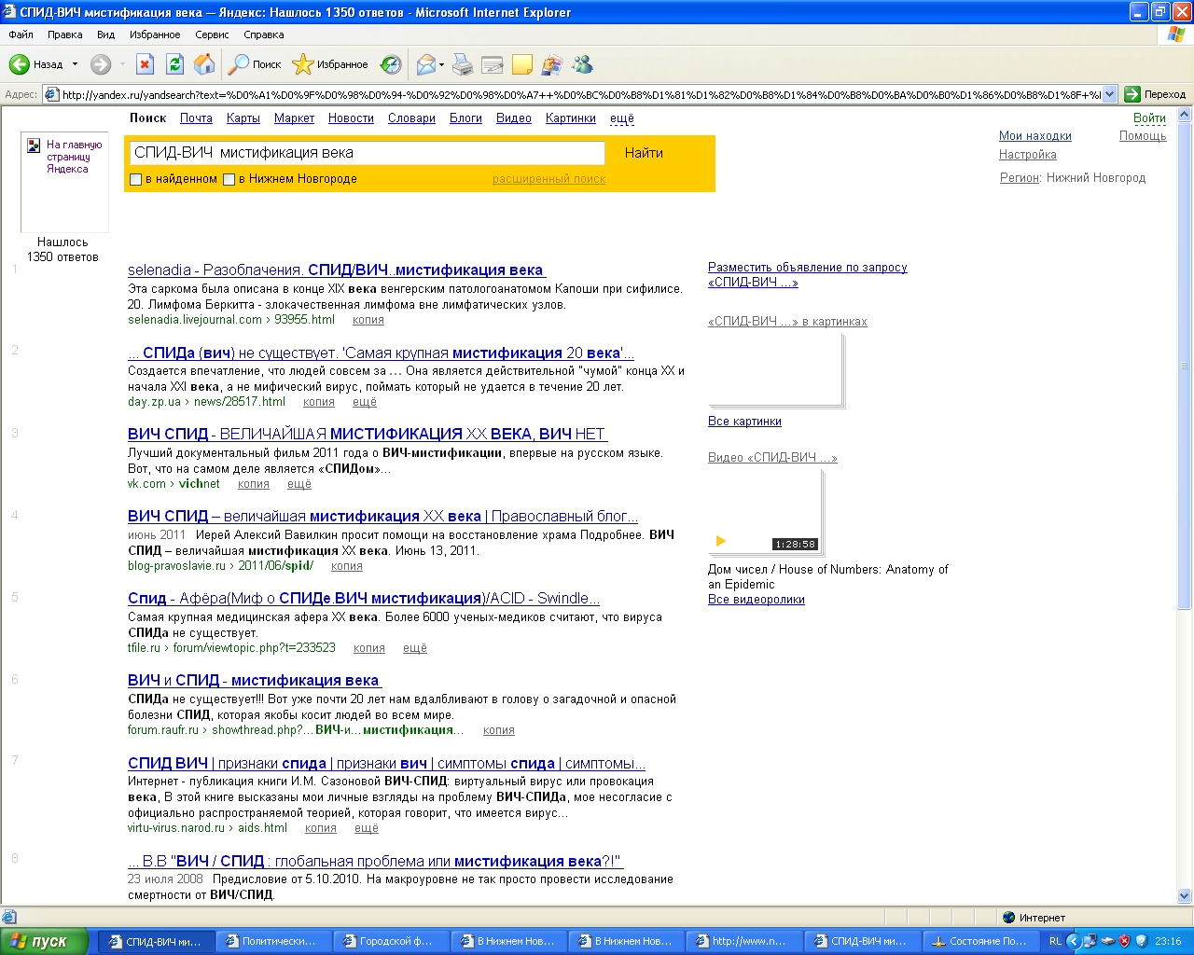Click the Back (Назад) arrow button
The image size is (1194, 955).
tap(35, 64)
